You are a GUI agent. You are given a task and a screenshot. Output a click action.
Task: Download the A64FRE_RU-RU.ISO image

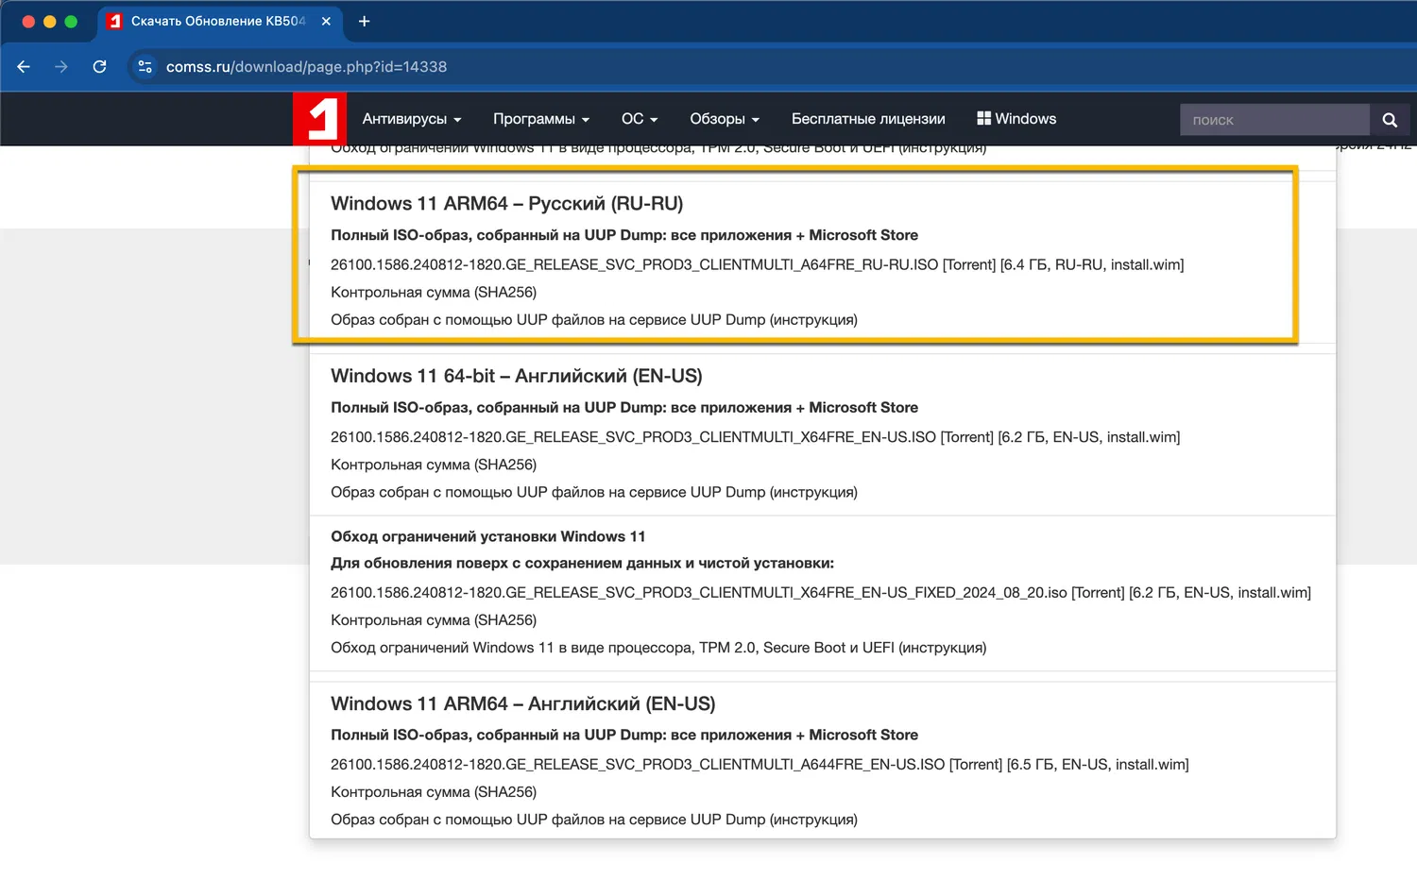click(635, 264)
